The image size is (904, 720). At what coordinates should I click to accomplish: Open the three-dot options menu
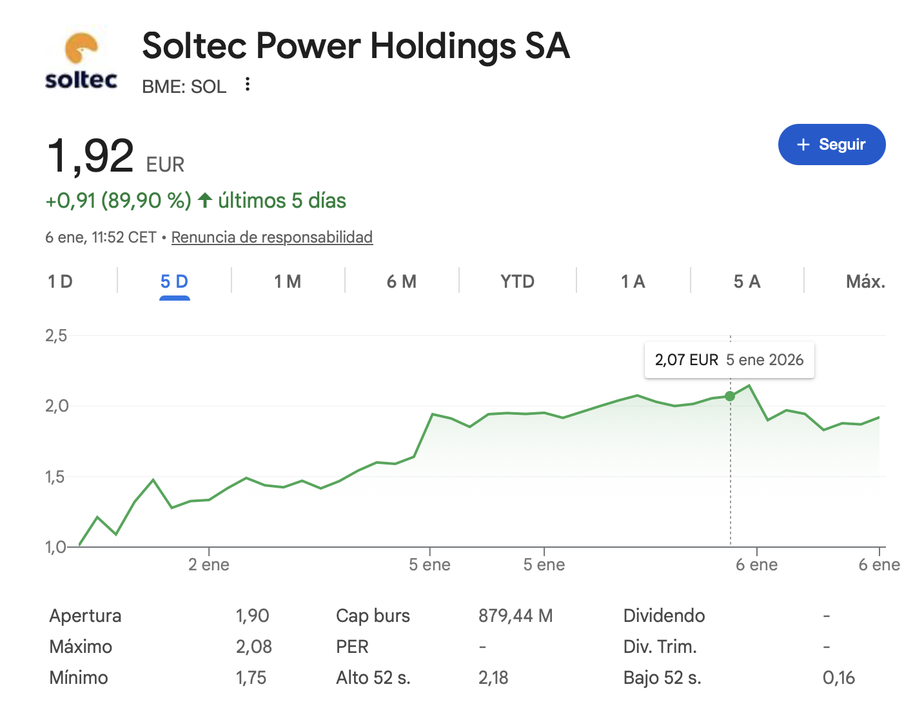click(x=248, y=85)
